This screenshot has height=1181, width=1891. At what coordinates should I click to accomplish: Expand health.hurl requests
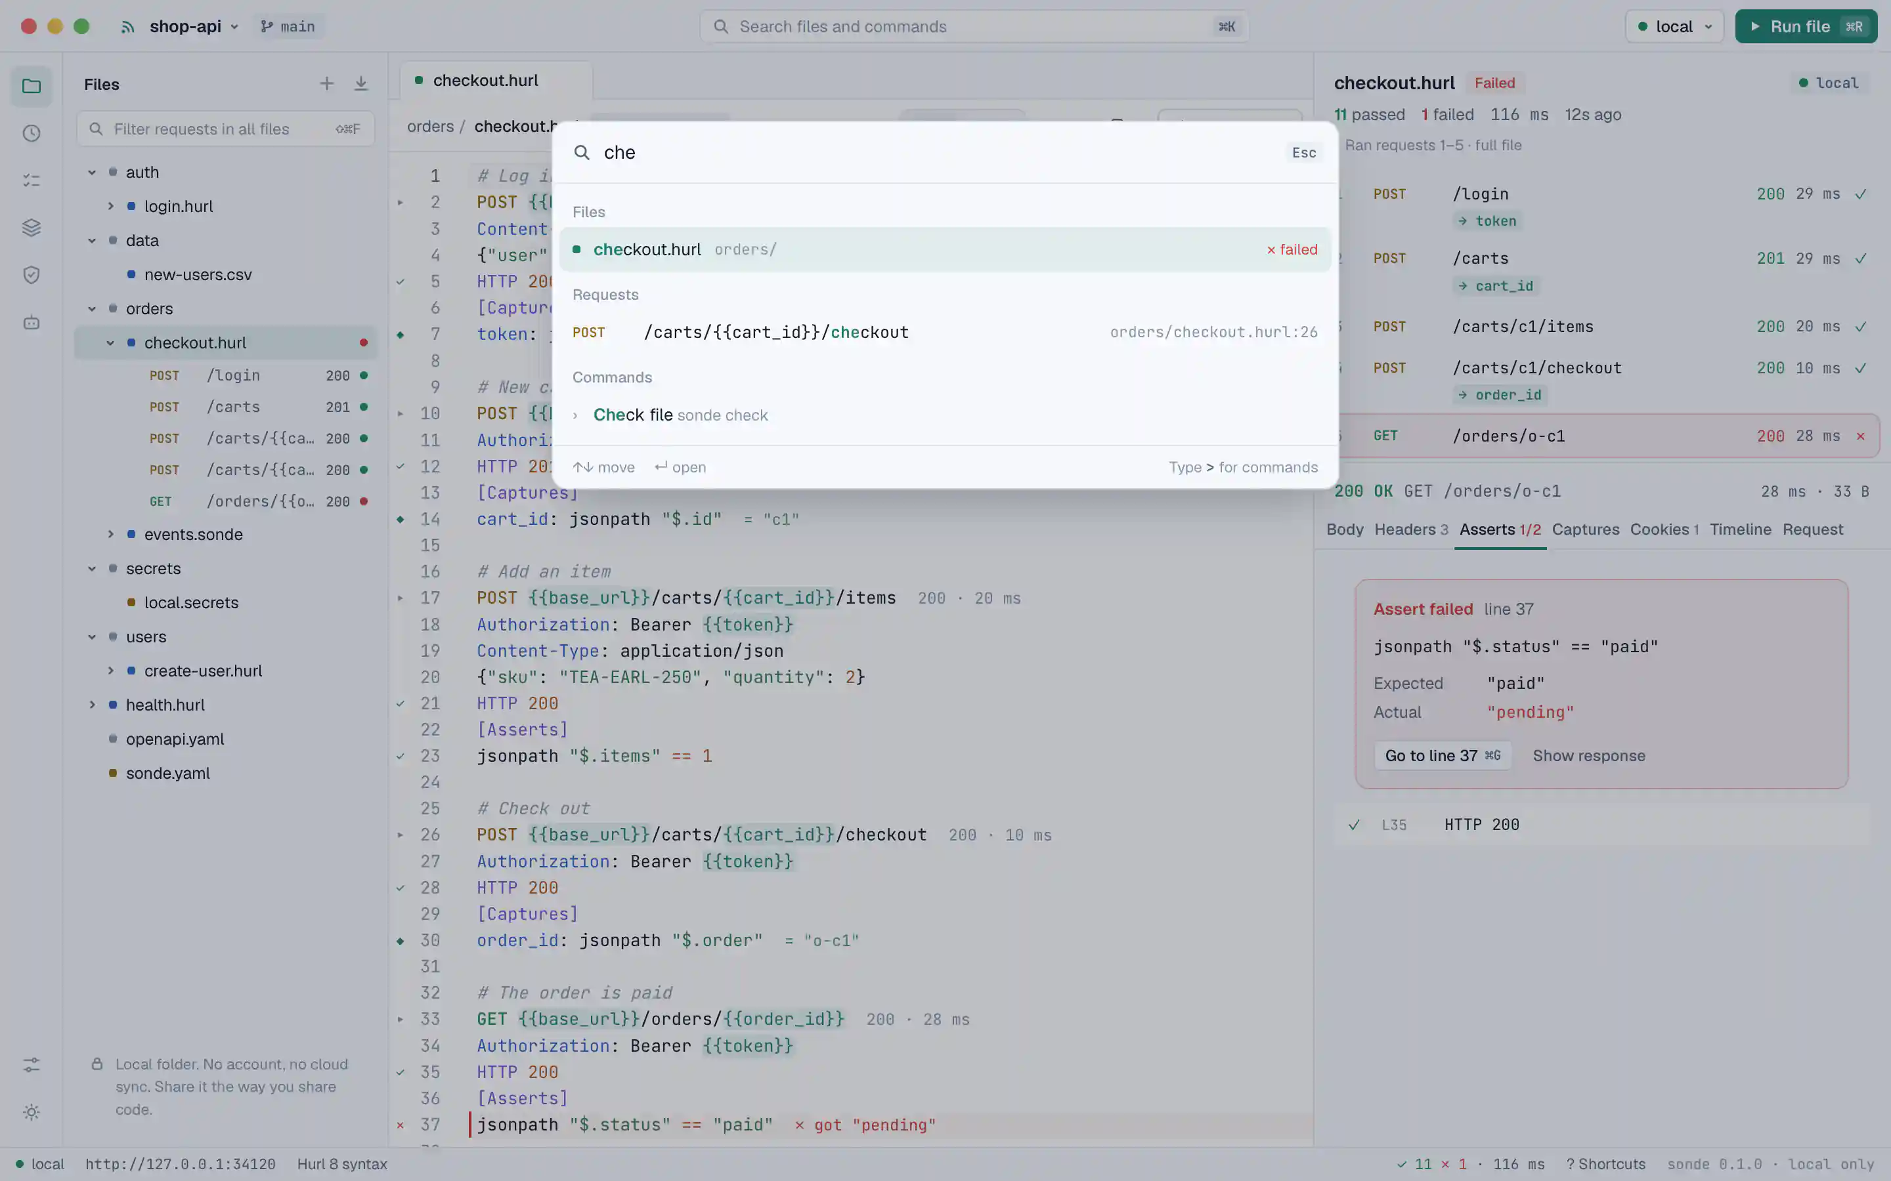pyautogui.click(x=92, y=705)
